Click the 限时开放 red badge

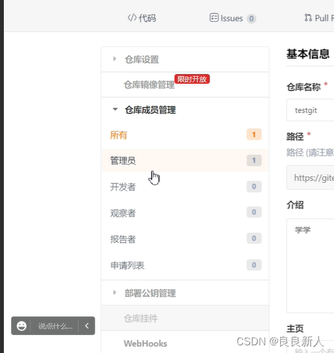pyautogui.click(x=192, y=79)
